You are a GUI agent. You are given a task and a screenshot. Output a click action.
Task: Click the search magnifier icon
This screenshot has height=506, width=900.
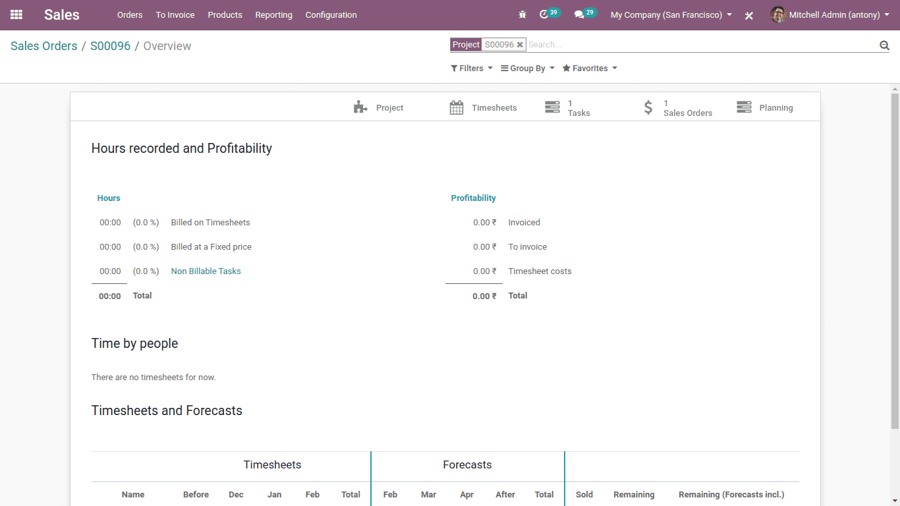[884, 45]
